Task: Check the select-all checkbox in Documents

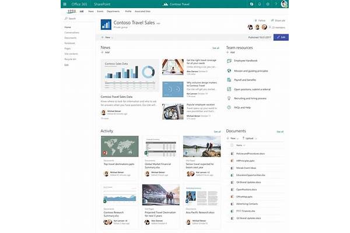Action: 232,145
